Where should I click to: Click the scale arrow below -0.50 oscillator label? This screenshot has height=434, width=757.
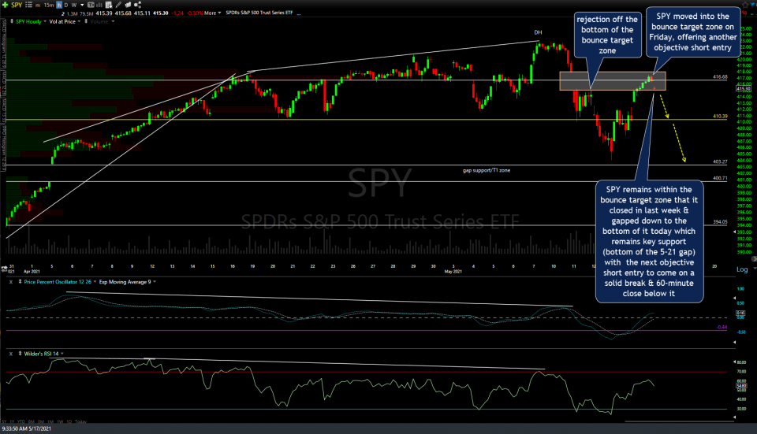[734, 343]
